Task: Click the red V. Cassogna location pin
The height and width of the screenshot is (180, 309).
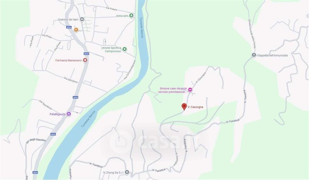Action: (x=184, y=107)
